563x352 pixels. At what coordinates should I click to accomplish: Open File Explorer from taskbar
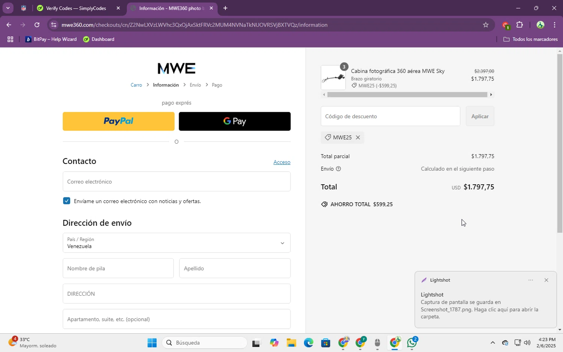point(291,343)
